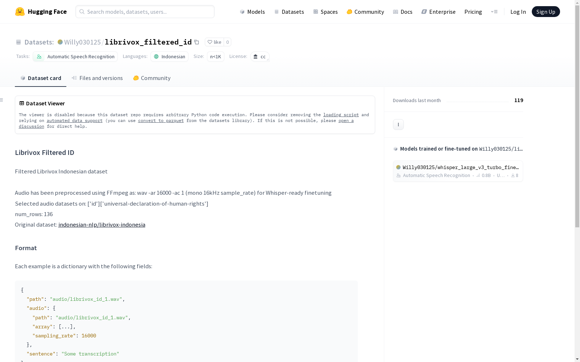580x362 pixels.
Task: Click the Dataset Viewer table icon
Action: [22, 103]
